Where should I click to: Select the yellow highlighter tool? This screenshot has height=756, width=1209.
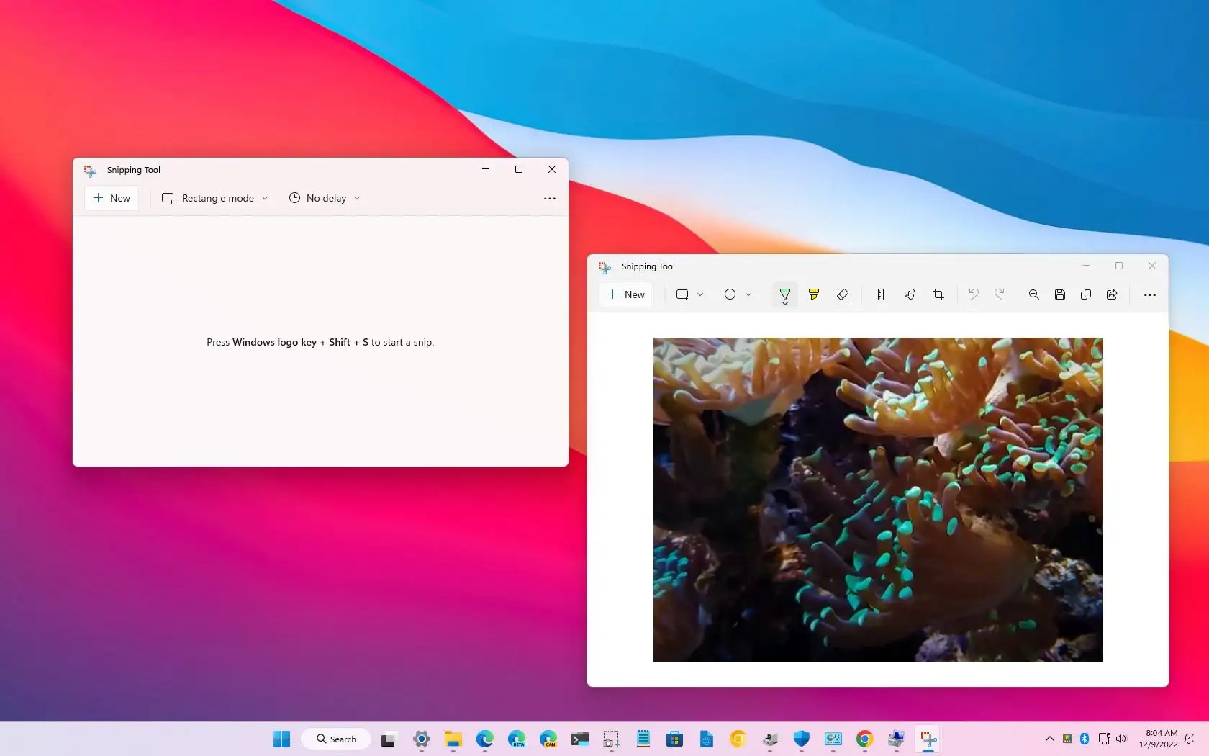tap(814, 294)
